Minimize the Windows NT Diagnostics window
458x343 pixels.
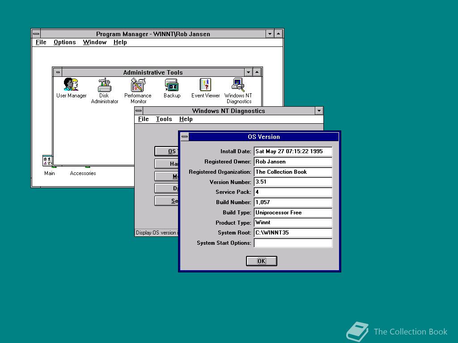coord(319,111)
